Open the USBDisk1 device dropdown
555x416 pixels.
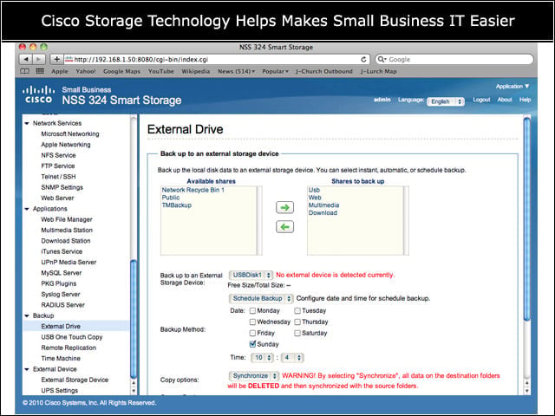point(251,275)
